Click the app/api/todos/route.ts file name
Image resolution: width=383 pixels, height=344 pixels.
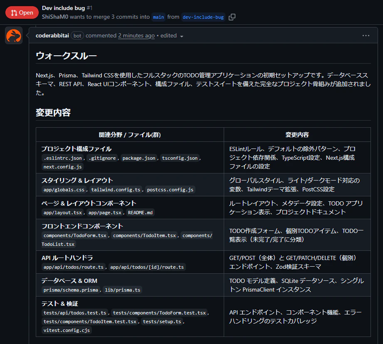coord(74,267)
